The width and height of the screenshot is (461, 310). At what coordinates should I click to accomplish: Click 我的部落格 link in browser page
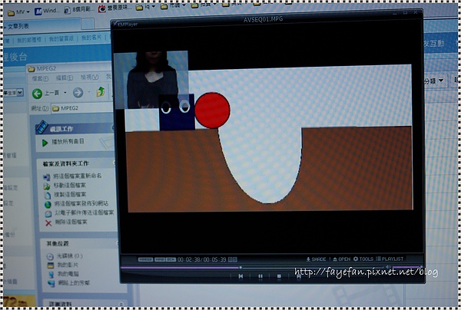(29, 40)
